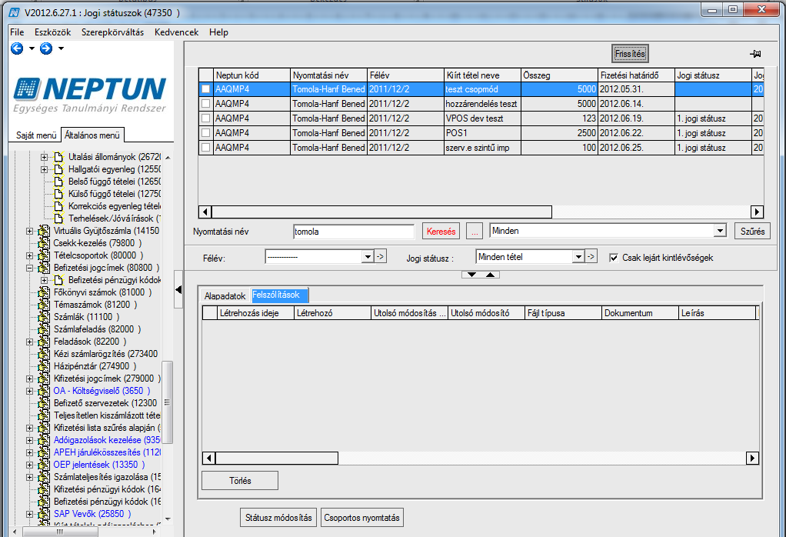Open the Félév dropdown

[x=368, y=257]
